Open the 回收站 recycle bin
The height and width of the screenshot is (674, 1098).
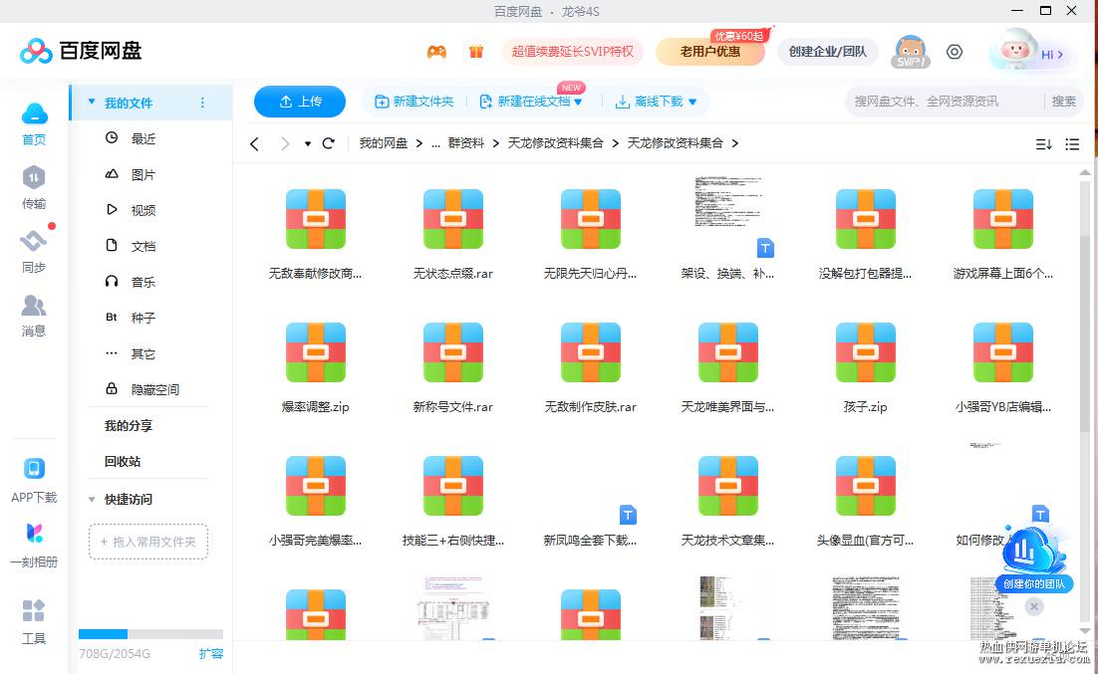click(x=123, y=461)
